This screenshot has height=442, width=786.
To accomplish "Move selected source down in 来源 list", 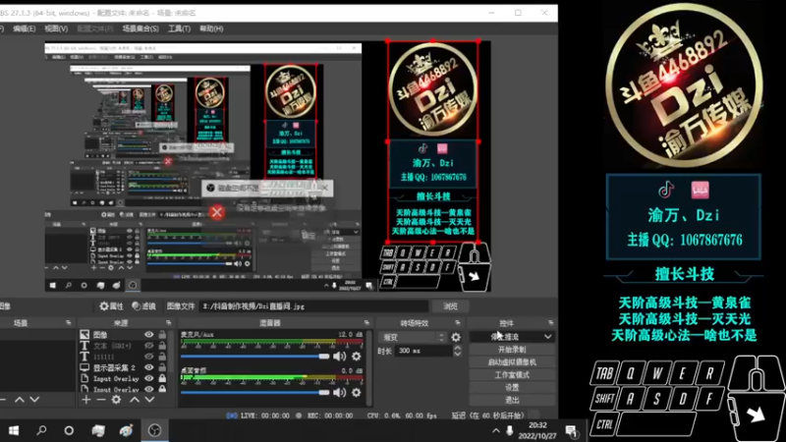I will coord(149,400).
